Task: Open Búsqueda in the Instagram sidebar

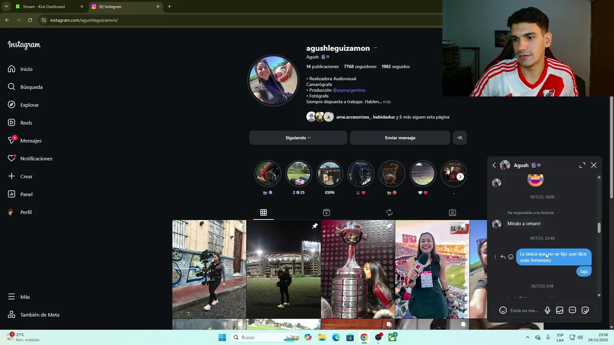Action: coord(25,87)
